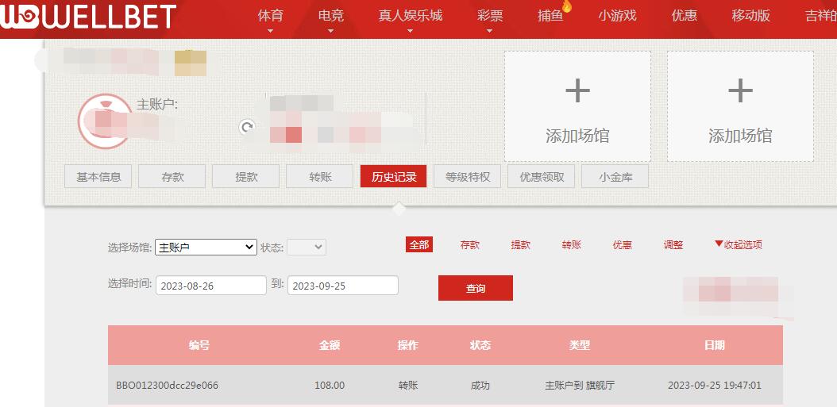Open 小金库 tab

coord(615,177)
